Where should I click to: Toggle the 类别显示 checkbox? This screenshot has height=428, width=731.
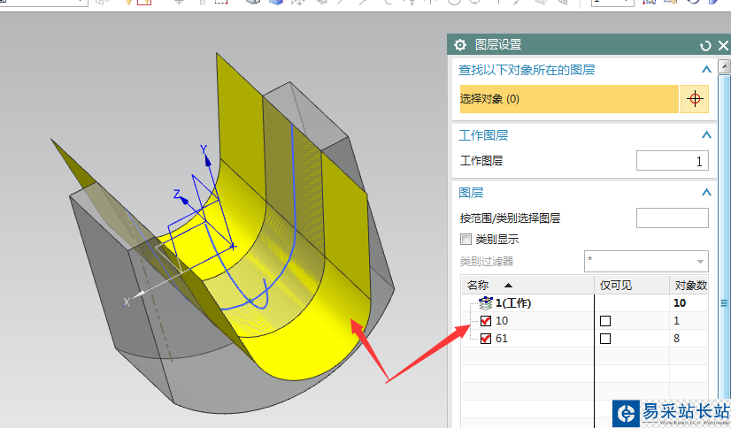tap(466, 240)
